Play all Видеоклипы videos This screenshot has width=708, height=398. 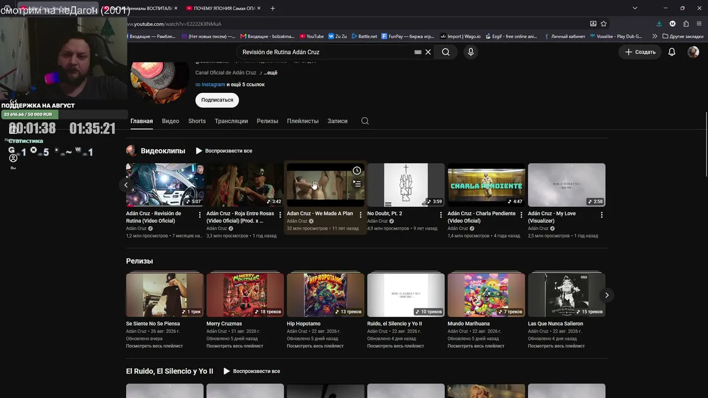224,151
